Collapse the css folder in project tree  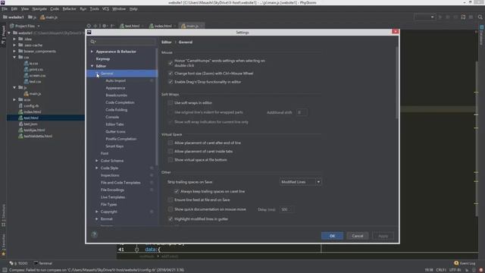(14, 57)
